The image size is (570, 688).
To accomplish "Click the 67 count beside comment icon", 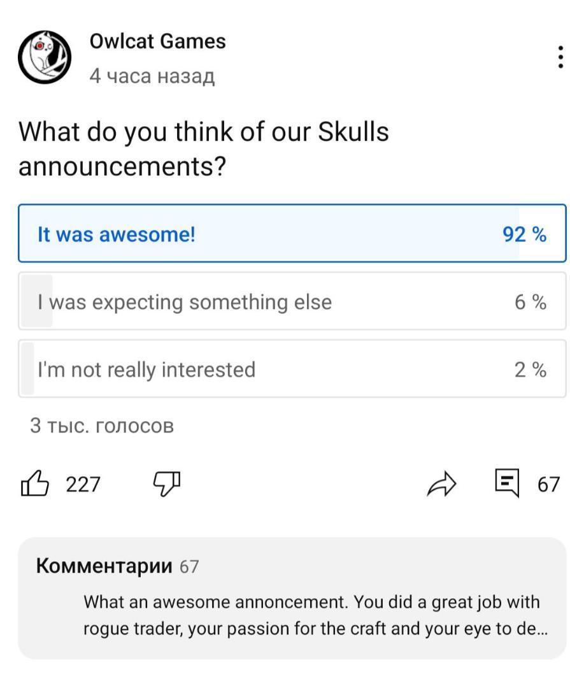I will (x=548, y=485).
